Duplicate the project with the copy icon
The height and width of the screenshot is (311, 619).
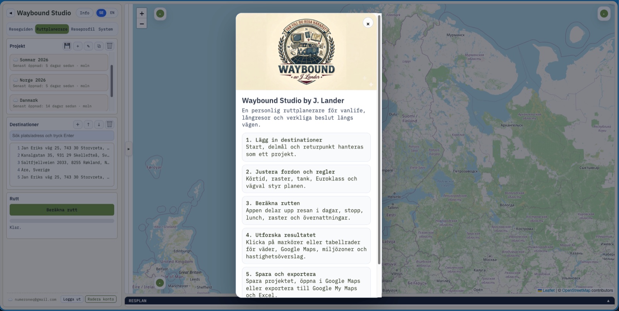tap(99, 46)
